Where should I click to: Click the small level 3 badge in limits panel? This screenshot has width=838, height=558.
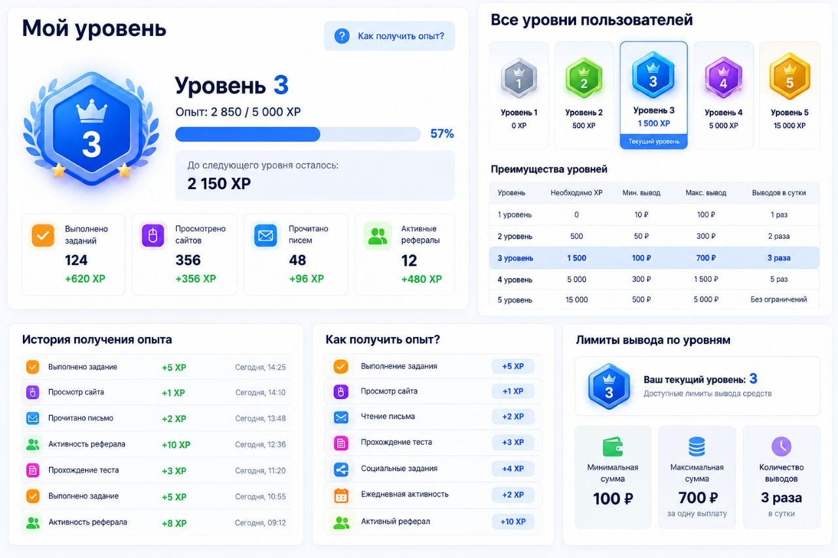[x=609, y=387]
